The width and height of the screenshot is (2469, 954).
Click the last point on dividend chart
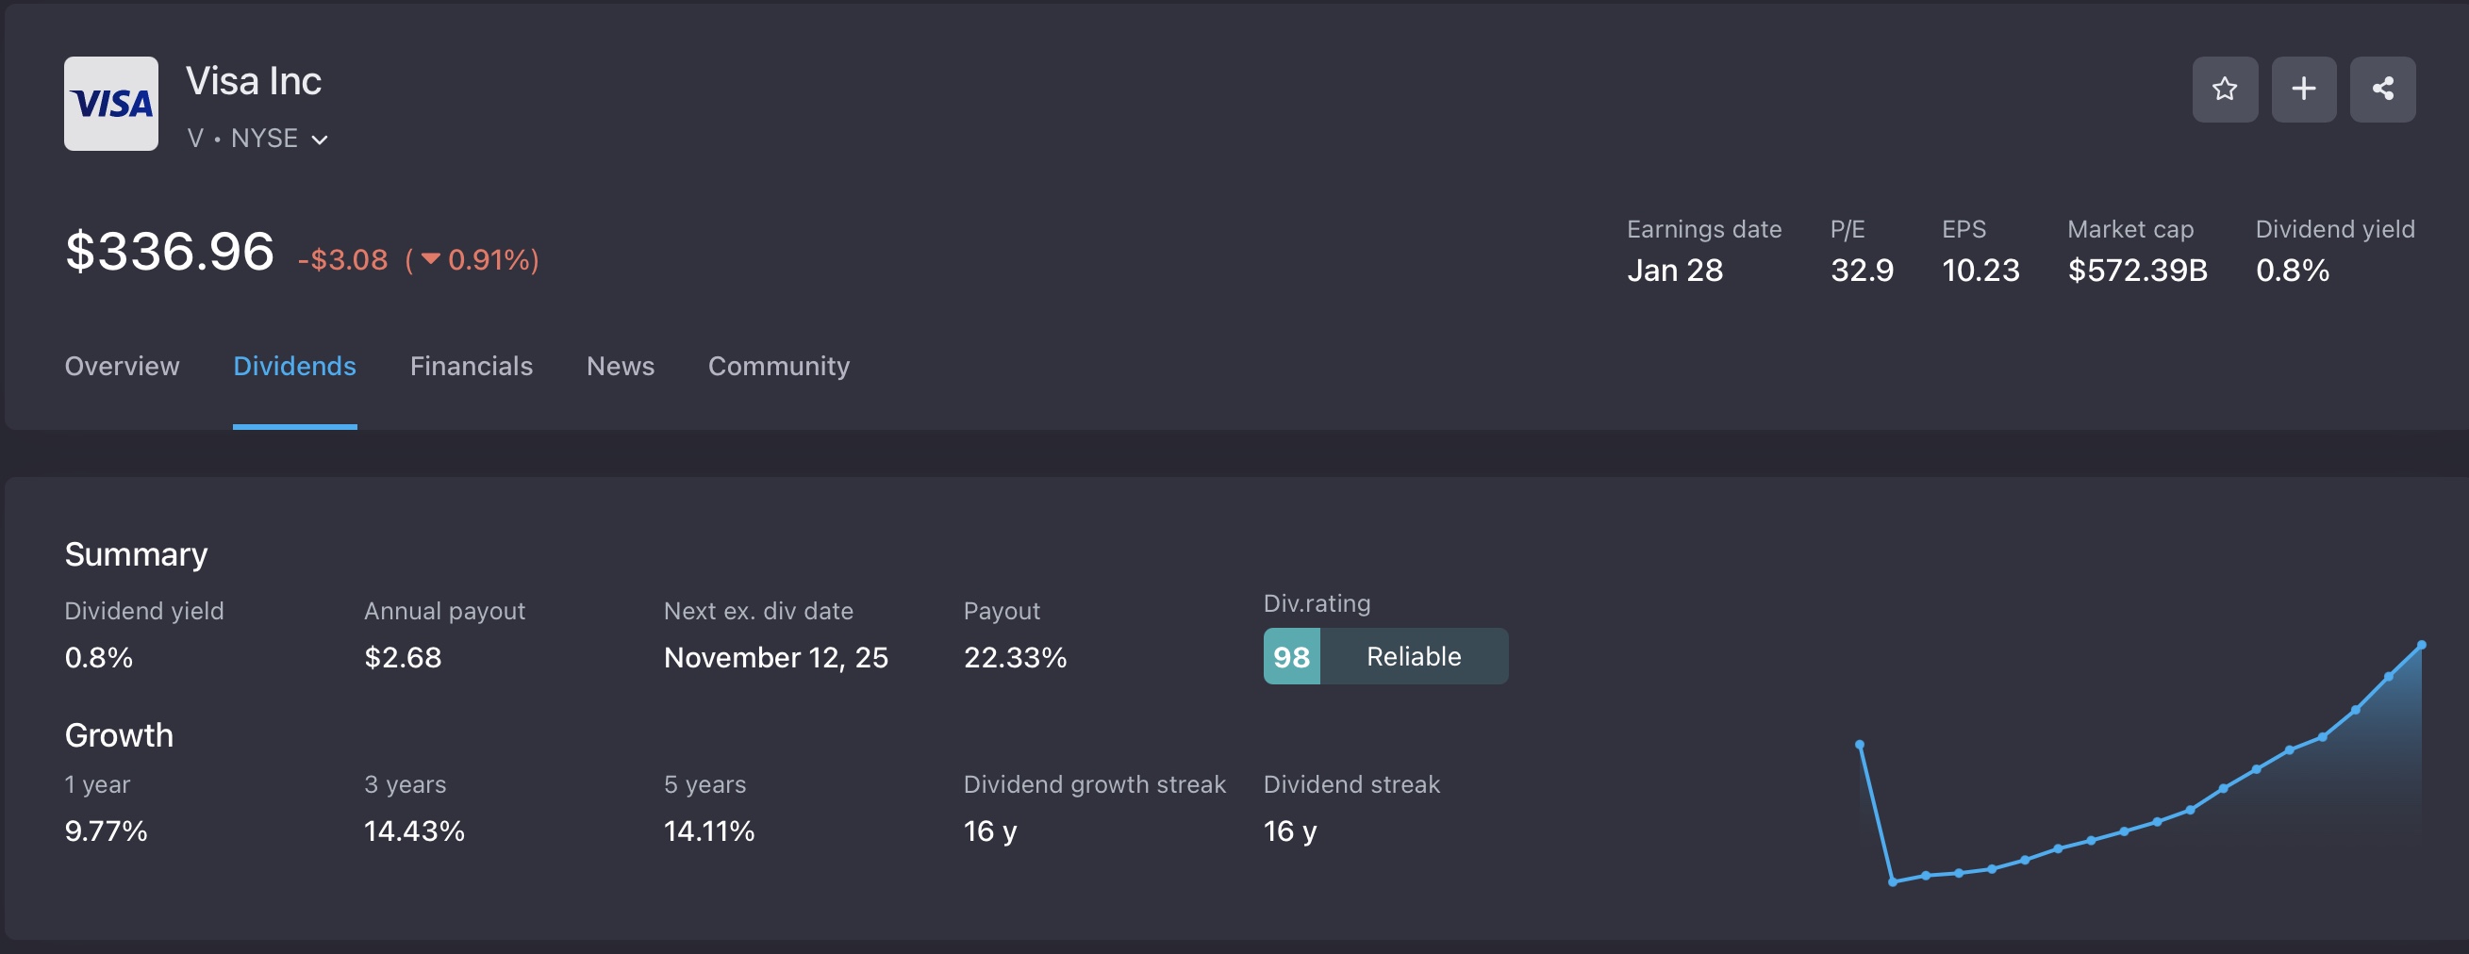(x=2421, y=646)
